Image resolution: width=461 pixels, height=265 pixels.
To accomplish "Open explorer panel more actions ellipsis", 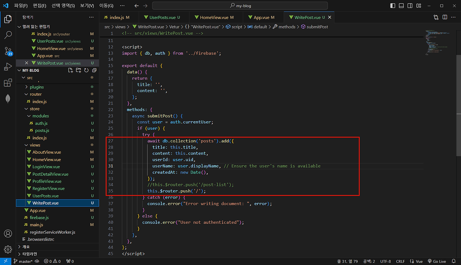I will pos(91,17).
